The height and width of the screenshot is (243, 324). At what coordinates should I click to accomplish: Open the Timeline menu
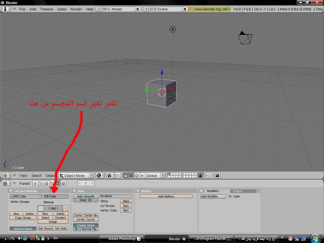[46, 9]
